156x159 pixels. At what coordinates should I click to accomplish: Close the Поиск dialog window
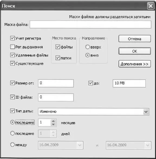tap(151, 6)
